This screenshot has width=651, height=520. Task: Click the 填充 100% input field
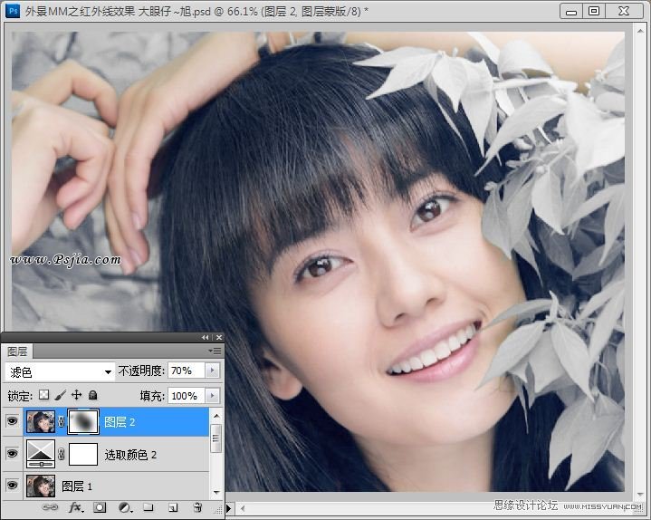tap(185, 396)
